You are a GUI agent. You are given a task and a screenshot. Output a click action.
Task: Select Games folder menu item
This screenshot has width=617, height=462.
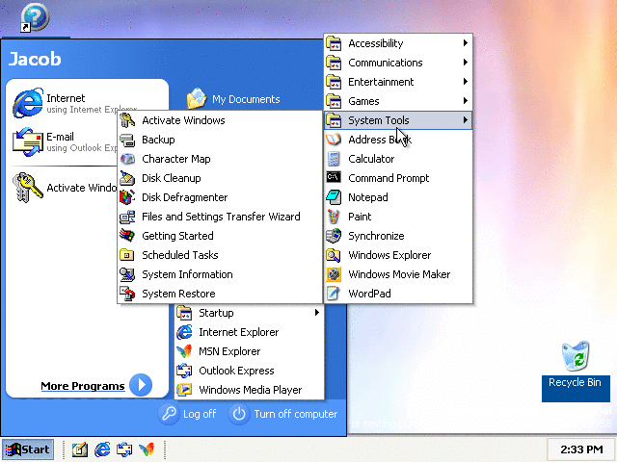point(398,101)
